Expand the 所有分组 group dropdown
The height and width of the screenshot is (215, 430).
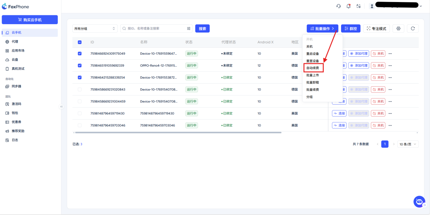click(95, 29)
